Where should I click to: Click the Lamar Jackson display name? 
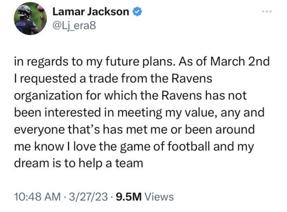(x=91, y=12)
